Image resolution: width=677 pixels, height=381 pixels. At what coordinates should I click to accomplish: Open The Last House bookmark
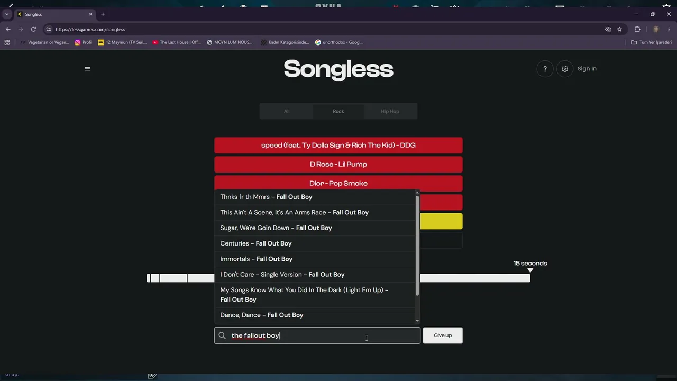177,42
